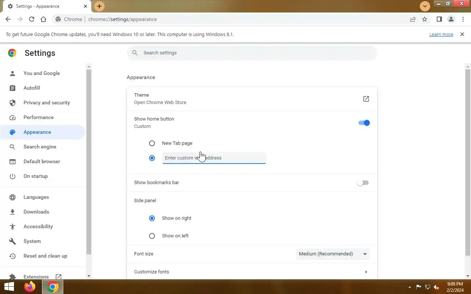Image resolution: width=471 pixels, height=294 pixels.
Task: Open the Search engine section
Action: [43, 147]
